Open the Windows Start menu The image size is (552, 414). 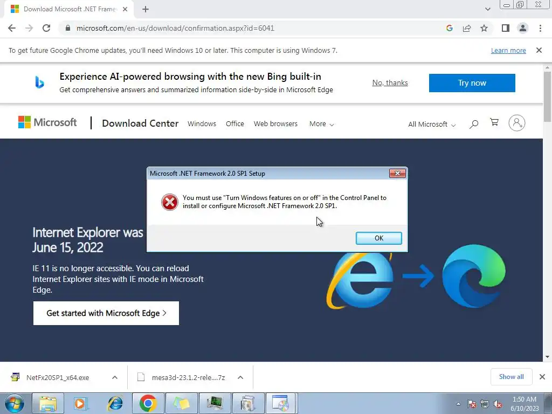pos(15,403)
